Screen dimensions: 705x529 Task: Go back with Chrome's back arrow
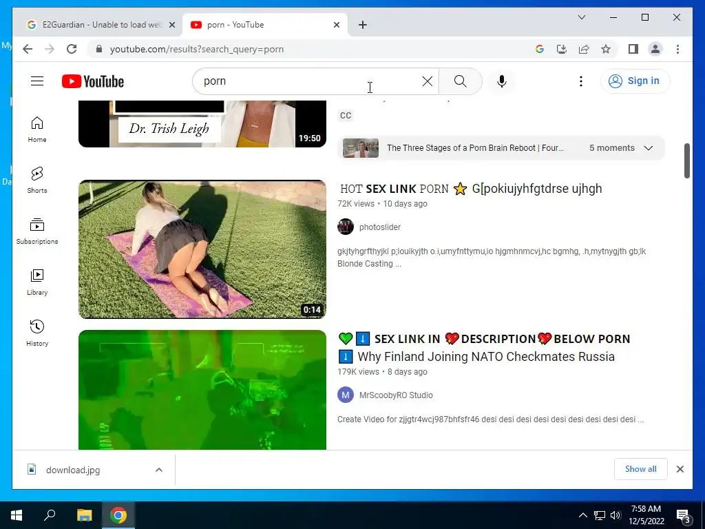(28, 49)
